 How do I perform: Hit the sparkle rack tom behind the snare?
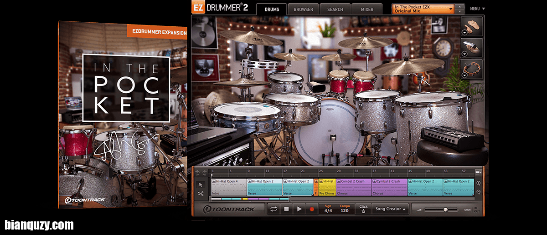tap(292, 108)
